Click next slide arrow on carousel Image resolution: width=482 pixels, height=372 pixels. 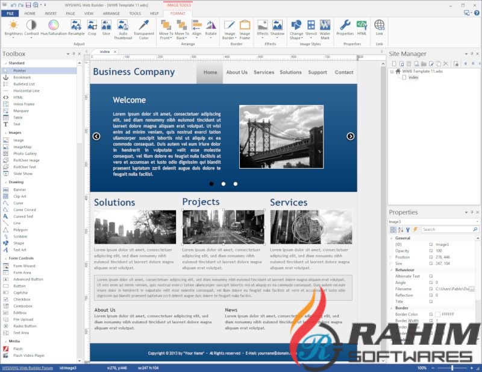351,136
